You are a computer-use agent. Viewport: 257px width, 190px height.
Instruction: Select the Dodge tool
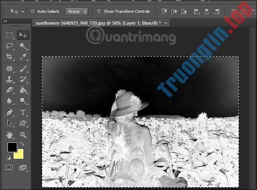[23, 101]
